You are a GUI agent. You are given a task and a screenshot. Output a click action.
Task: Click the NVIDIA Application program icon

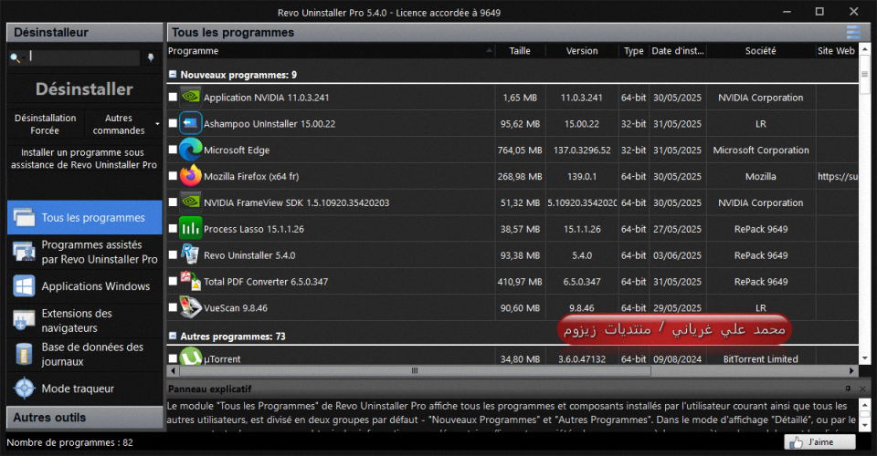[x=191, y=97]
